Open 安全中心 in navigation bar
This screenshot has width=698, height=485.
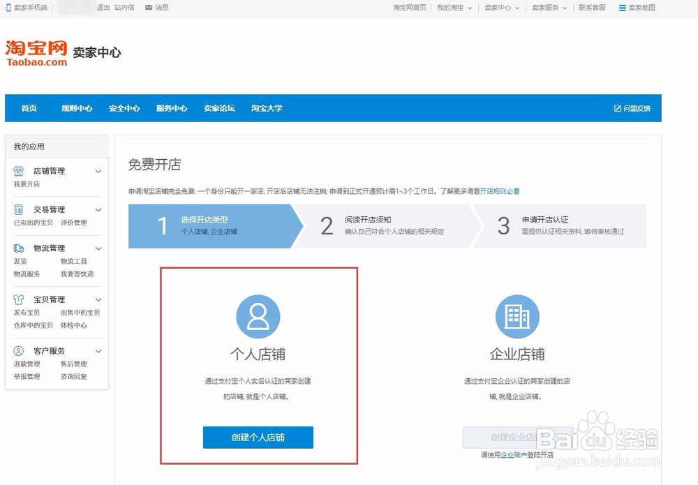124,108
